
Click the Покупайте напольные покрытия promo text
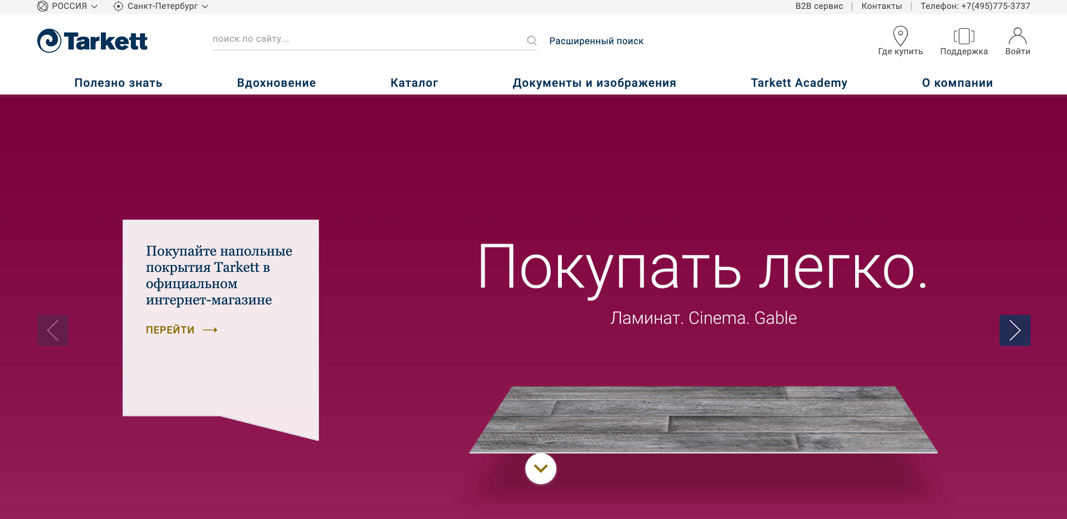(x=219, y=275)
